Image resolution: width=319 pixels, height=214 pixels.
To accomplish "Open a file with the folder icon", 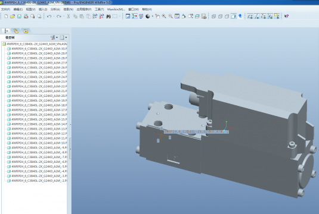I will click(13, 16).
